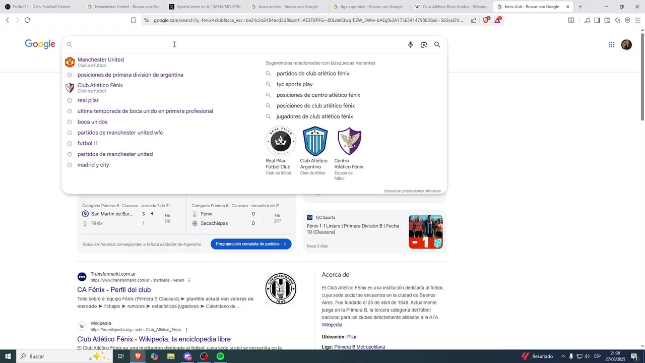Choose the real pilar recent search
The width and height of the screenshot is (645, 363).
(88, 100)
